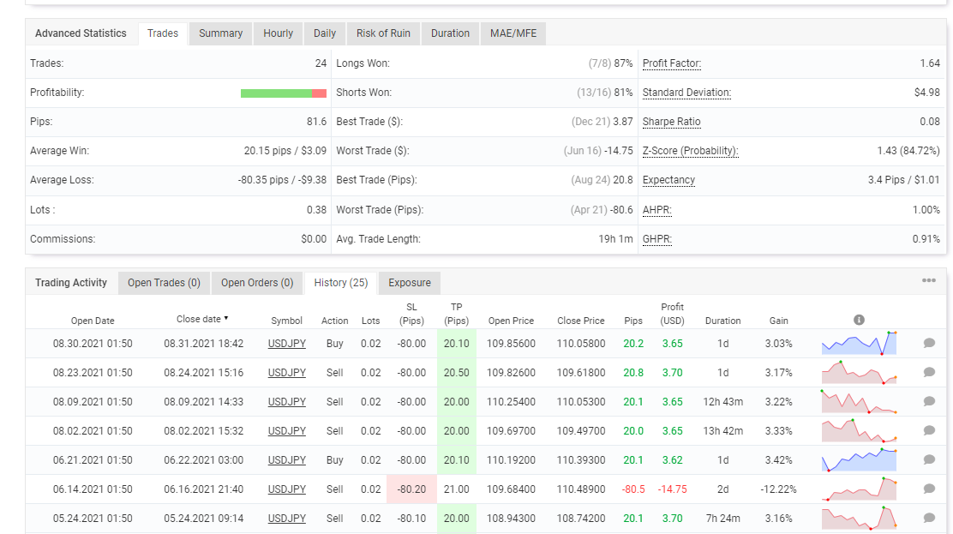This screenshot has width=953, height=534.
Task: Open USDJPY link in 06.14.2021 row
Action: click(287, 489)
